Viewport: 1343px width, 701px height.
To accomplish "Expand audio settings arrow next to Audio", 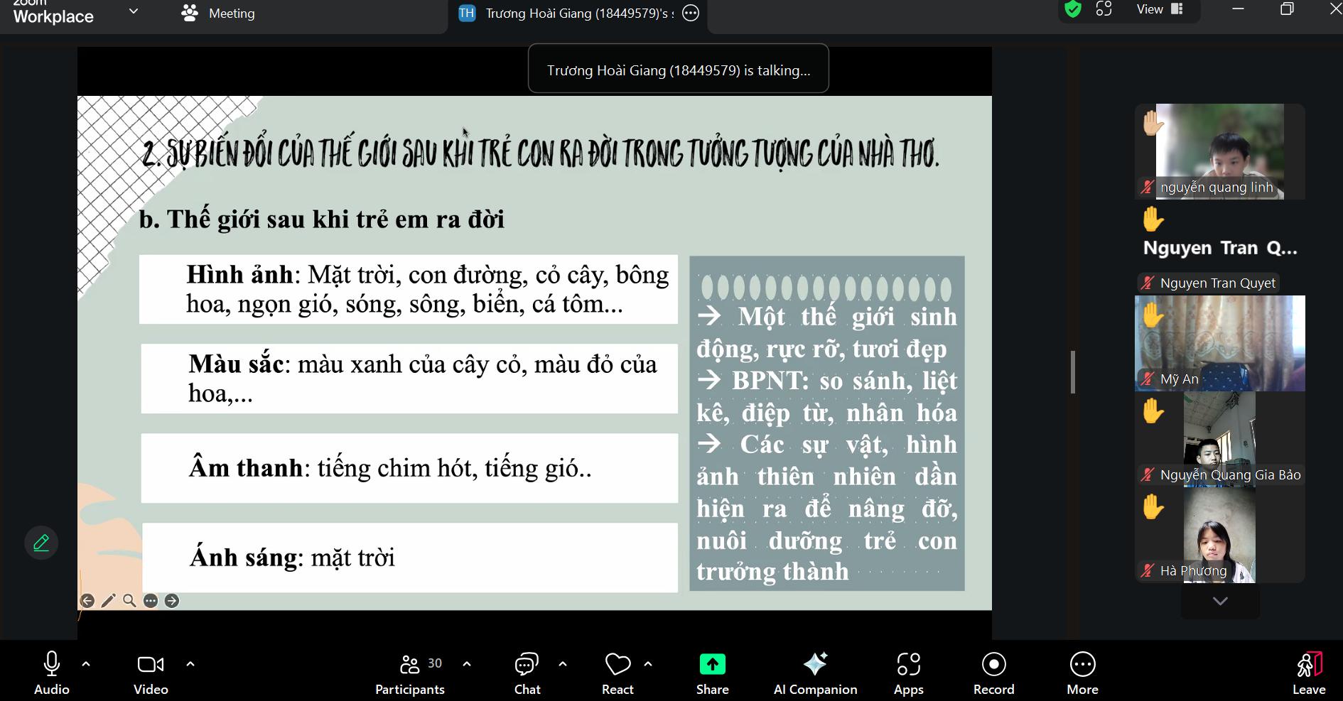I will (x=86, y=664).
